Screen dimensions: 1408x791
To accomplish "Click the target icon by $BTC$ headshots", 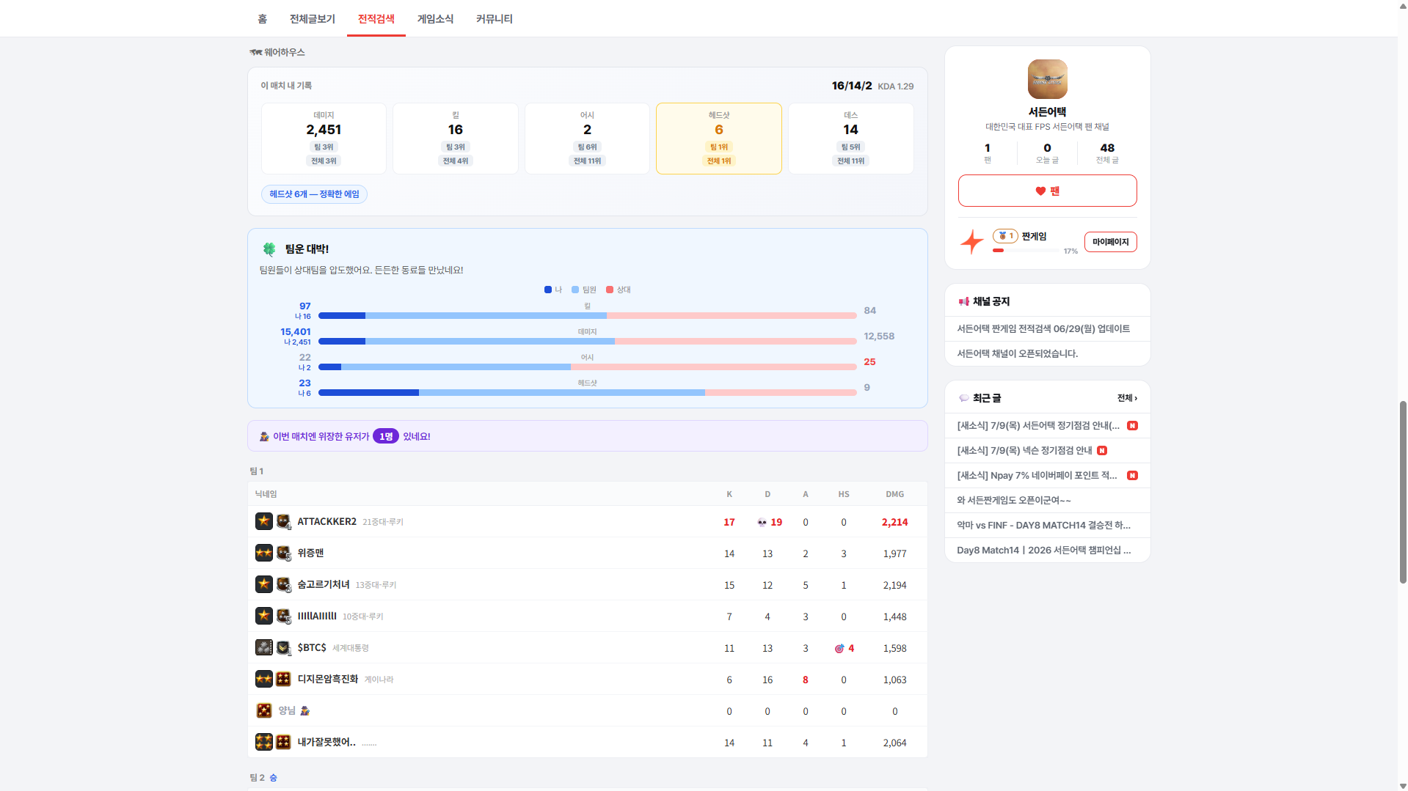I will click(839, 649).
